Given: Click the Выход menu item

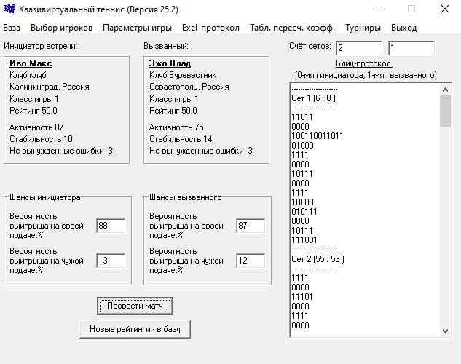Looking at the screenshot, I should (x=403, y=28).
